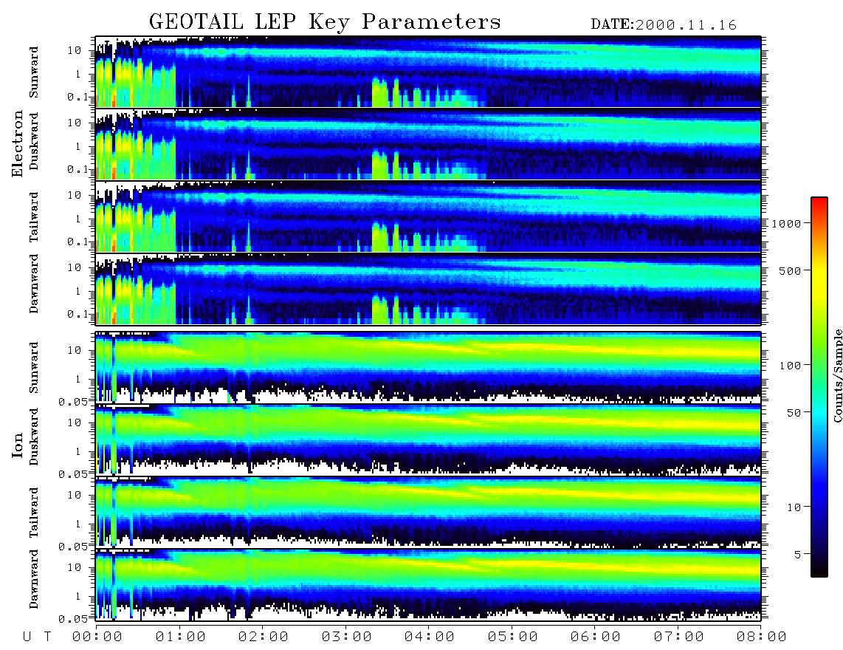The height and width of the screenshot is (650, 843).
Task: Click the Electron Sunward axis label
Action: [x=34, y=72]
